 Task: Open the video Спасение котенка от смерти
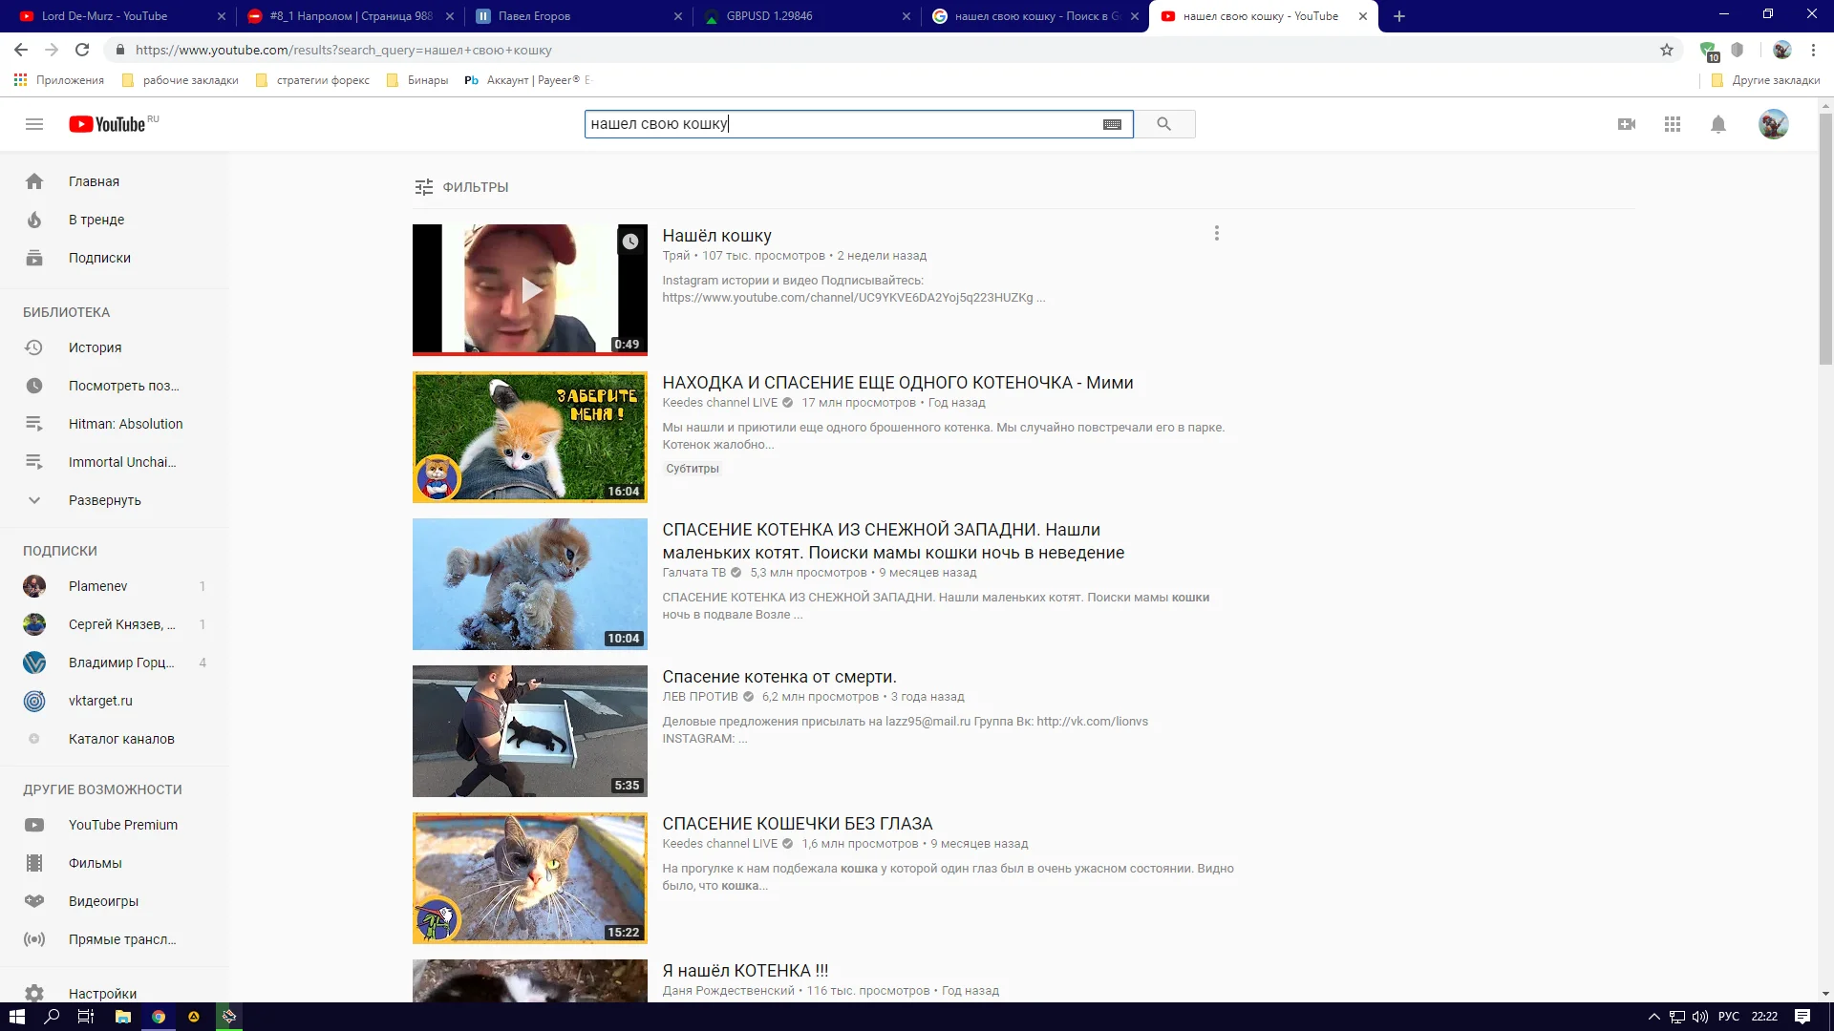pos(778,677)
